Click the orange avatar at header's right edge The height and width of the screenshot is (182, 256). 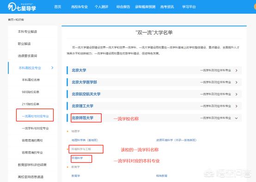255,7
